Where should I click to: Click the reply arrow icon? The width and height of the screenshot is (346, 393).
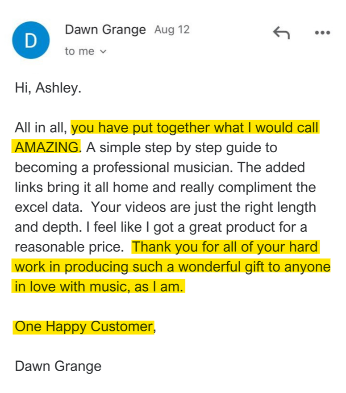pyautogui.click(x=281, y=33)
